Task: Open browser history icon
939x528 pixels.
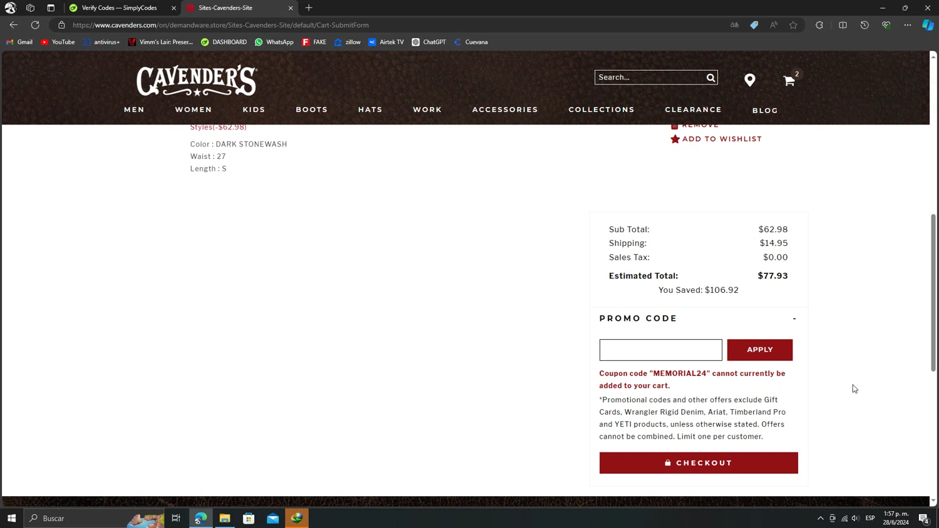Action: tap(865, 25)
